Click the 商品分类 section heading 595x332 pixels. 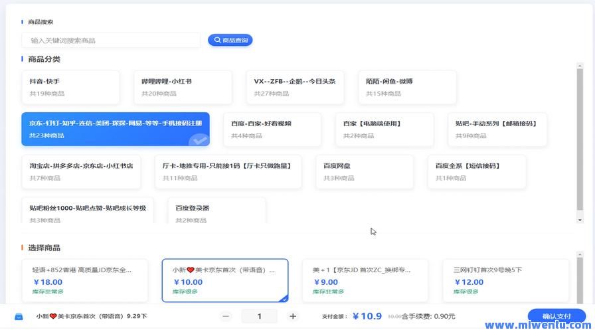point(44,59)
